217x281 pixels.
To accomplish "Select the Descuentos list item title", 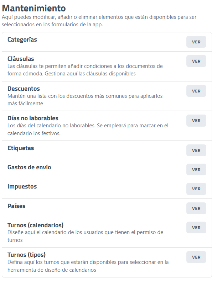I will click(x=24, y=89).
